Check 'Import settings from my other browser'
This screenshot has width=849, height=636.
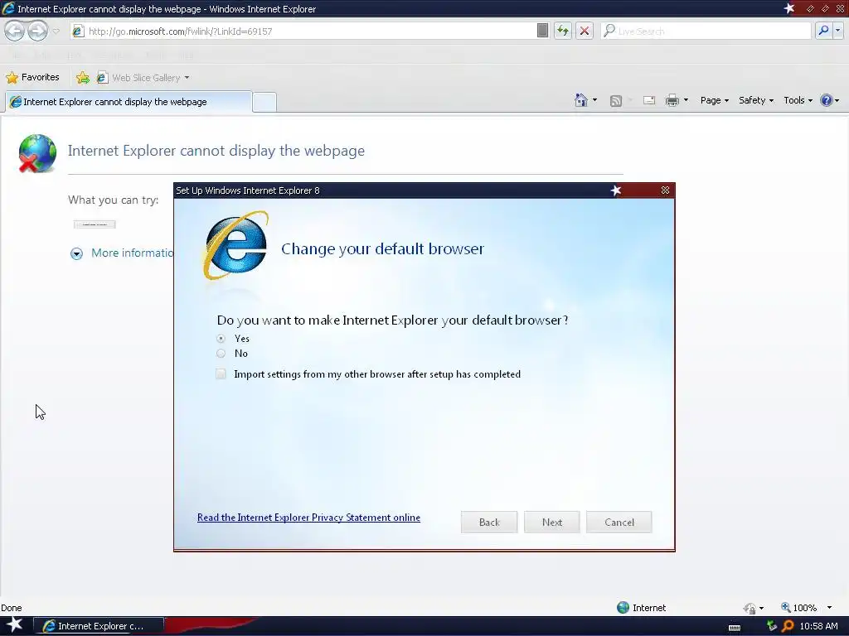(x=221, y=374)
